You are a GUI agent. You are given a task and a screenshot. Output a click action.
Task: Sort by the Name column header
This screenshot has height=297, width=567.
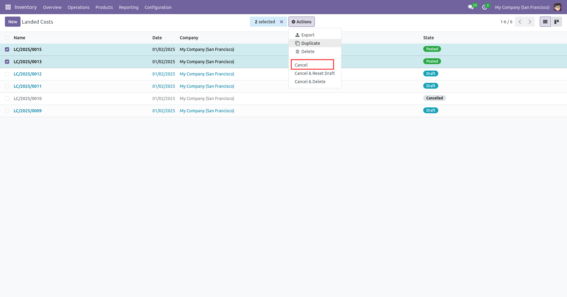(x=20, y=38)
